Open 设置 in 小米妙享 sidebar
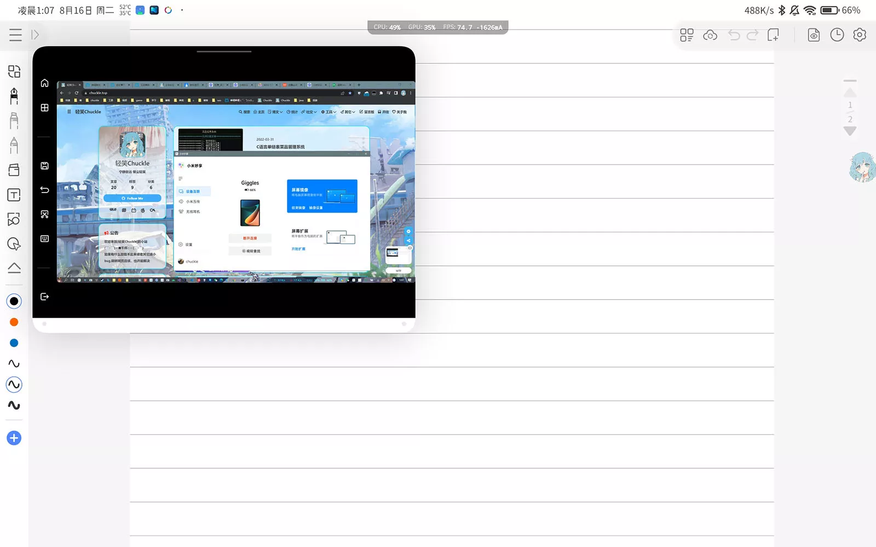 pos(186,245)
